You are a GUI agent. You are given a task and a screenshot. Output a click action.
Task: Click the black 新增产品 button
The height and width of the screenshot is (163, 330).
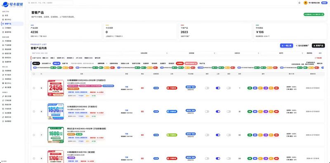(318, 46)
